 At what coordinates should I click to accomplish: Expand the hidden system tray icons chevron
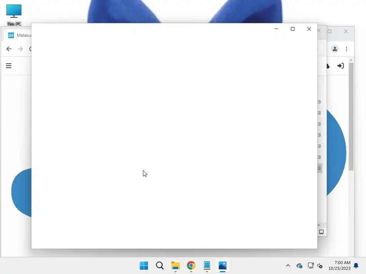pos(288,265)
